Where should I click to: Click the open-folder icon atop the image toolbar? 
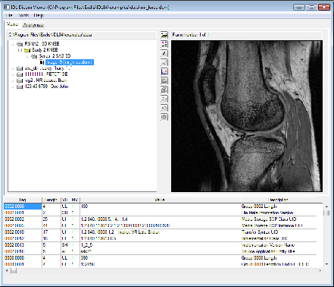tap(164, 35)
